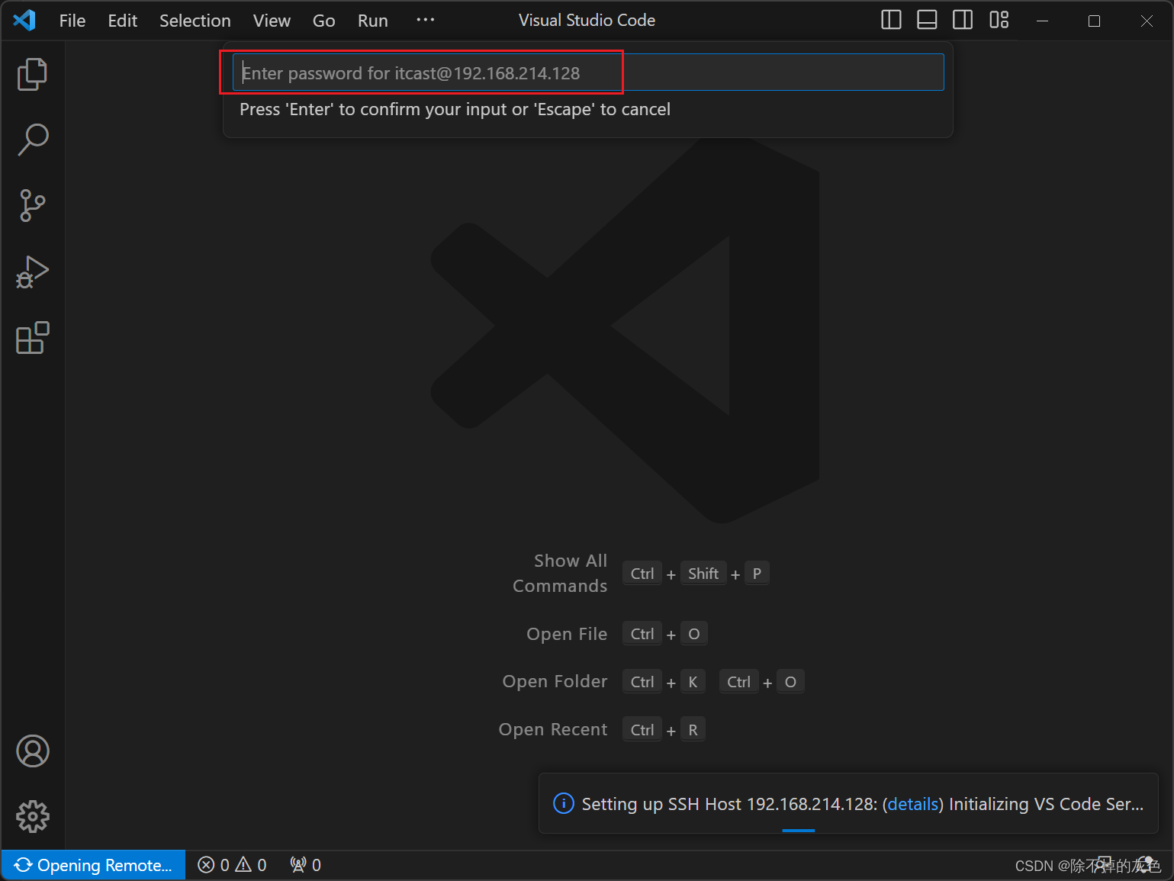
Task: Open the Go menu
Action: click(323, 20)
